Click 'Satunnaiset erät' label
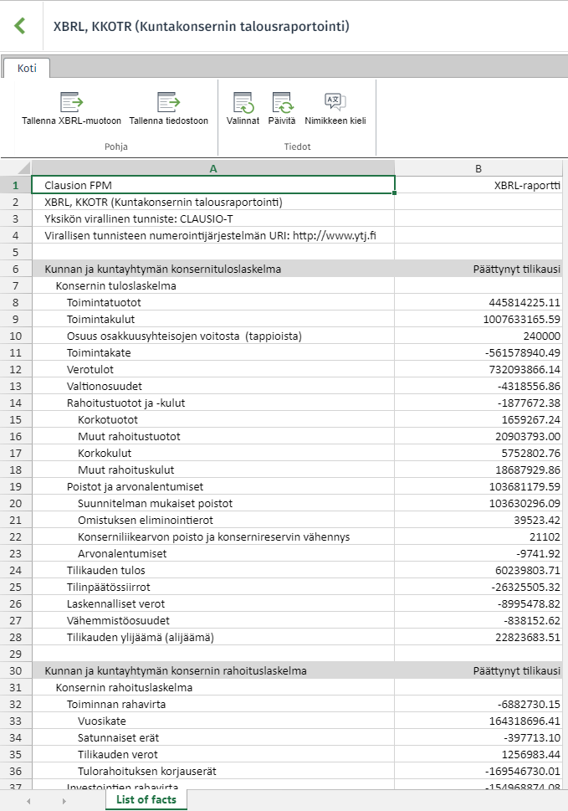The height and width of the screenshot is (811, 568). coord(118,737)
